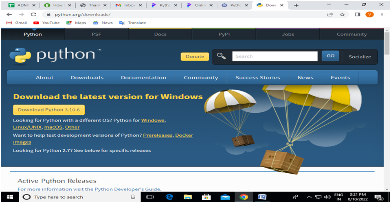
Task: Click the Python logo on the site header
Action: pos(55,55)
